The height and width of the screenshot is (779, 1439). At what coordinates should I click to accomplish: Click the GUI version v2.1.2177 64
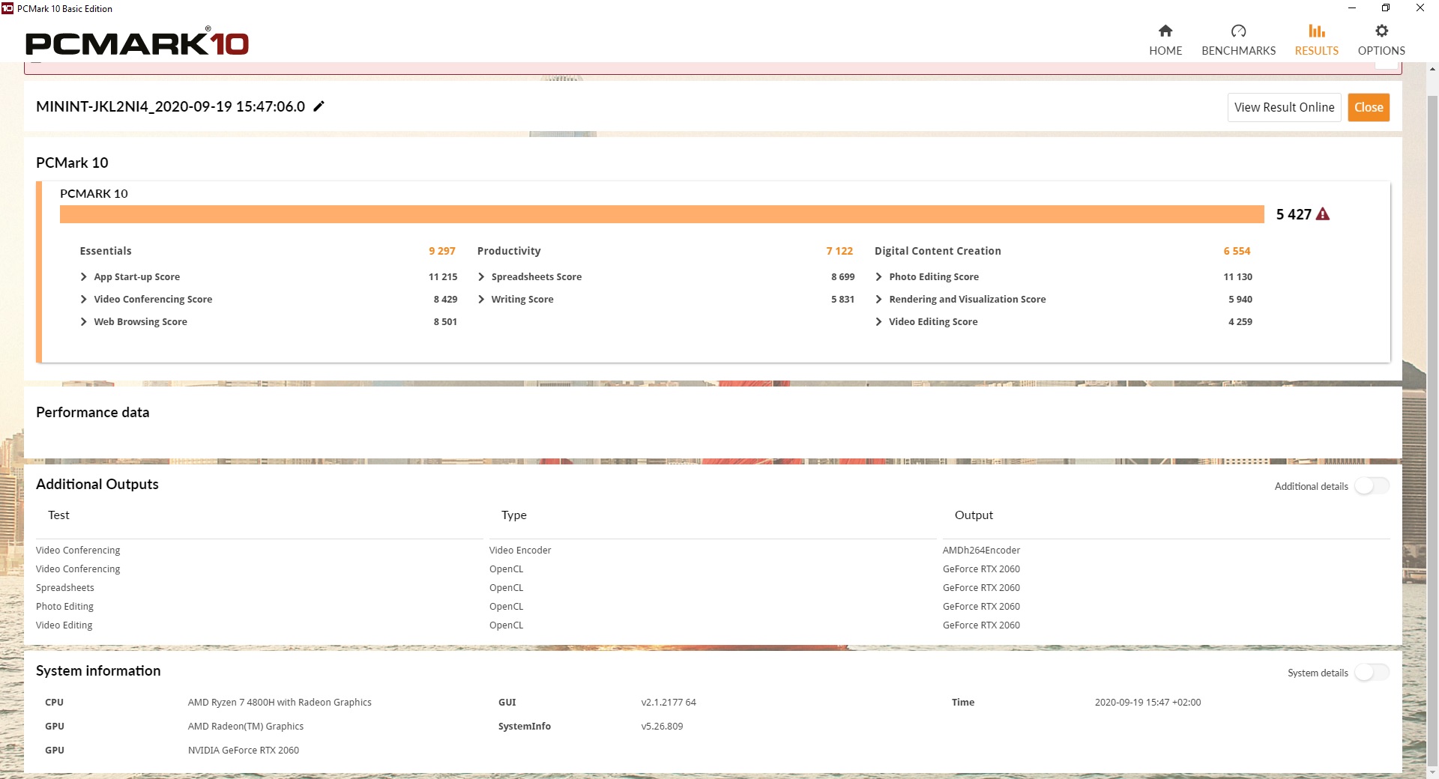click(x=669, y=703)
